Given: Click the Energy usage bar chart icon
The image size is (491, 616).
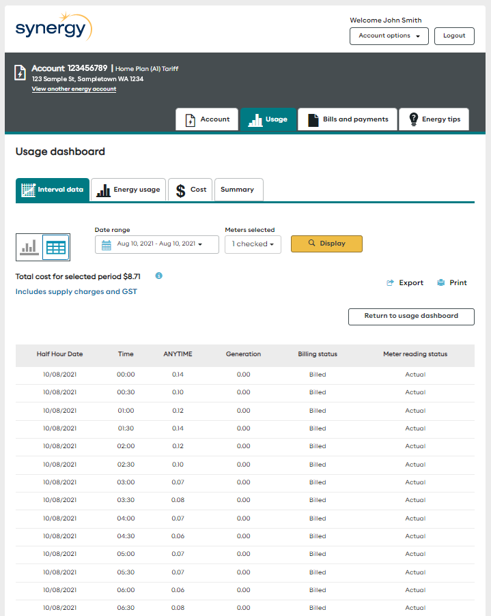Looking at the screenshot, I should (104, 190).
